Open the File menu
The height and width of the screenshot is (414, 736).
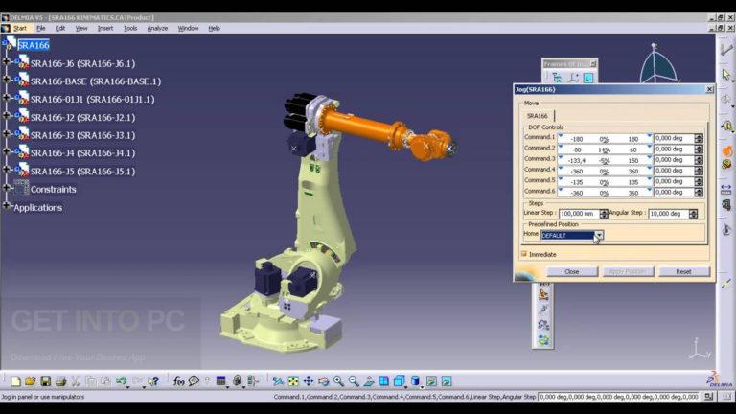(x=41, y=28)
